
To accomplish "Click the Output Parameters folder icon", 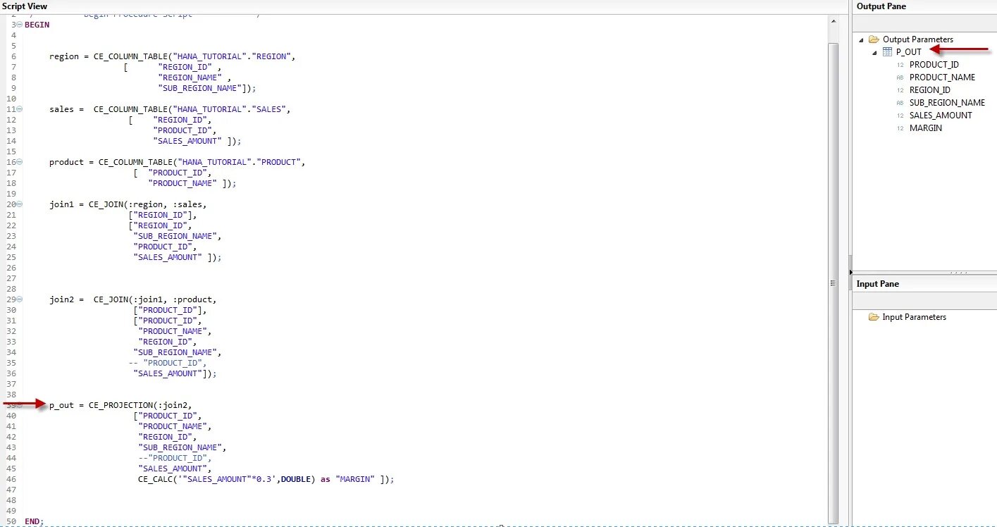I will pyautogui.click(x=874, y=39).
